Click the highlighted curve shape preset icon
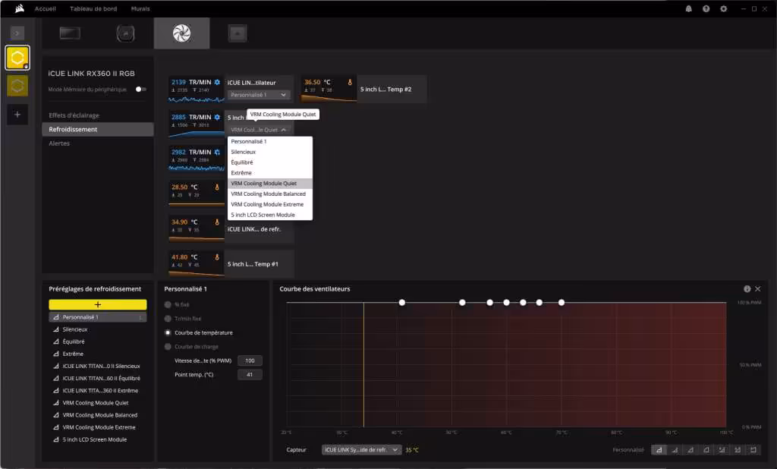The height and width of the screenshot is (469, 777). 659,450
